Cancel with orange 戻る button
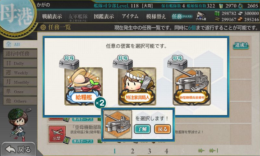The height and width of the screenshot is (156, 260). (162, 129)
